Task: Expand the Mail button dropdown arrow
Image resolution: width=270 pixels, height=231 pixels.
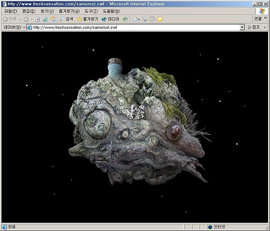Action: 139,19
